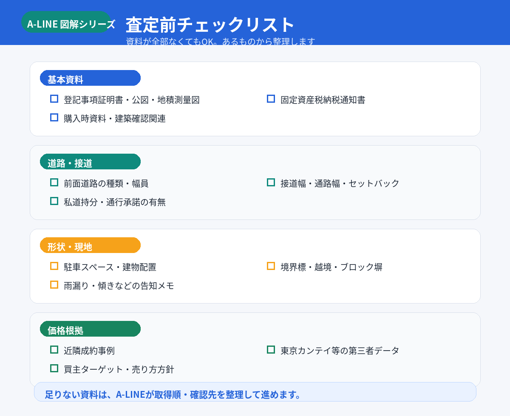Check the 東京カンテイ等の第三者データ box

click(x=271, y=349)
